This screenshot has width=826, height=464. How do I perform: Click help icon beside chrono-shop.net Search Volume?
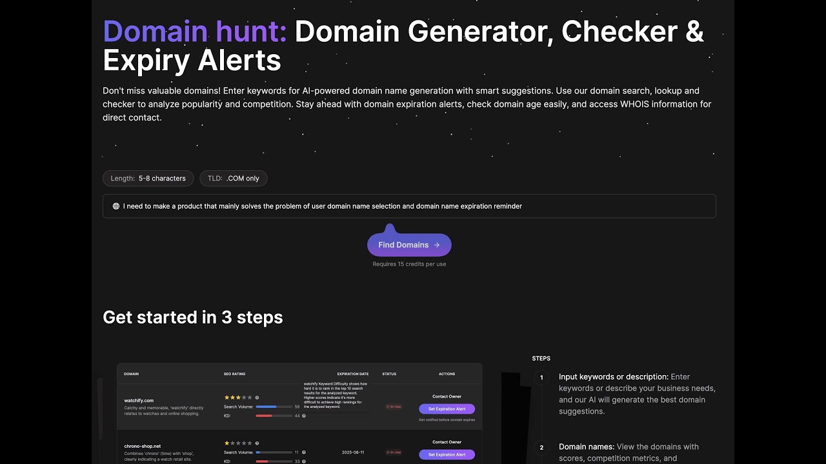pos(303,452)
